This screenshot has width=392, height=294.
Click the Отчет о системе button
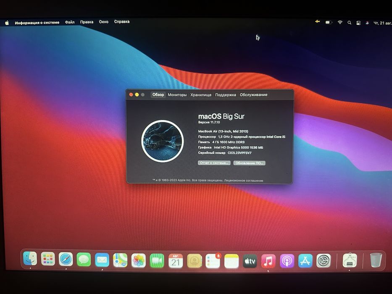pos(214,163)
